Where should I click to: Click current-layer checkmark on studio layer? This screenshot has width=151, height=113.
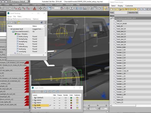point(50,105)
